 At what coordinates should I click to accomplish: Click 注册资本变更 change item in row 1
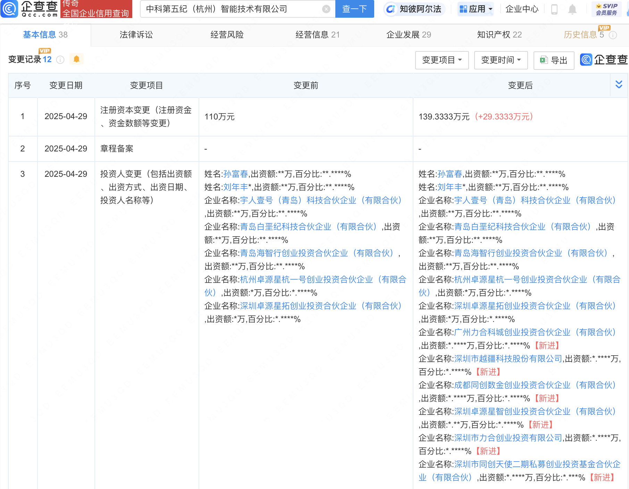pos(146,117)
